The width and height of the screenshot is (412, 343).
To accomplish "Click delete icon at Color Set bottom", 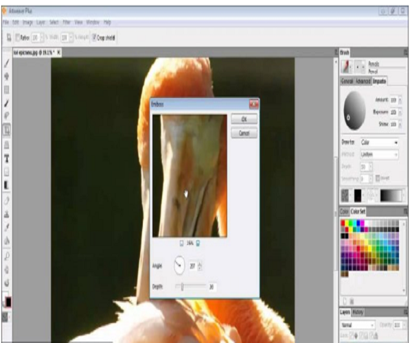I will pyautogui.click(x=352, y=300).
